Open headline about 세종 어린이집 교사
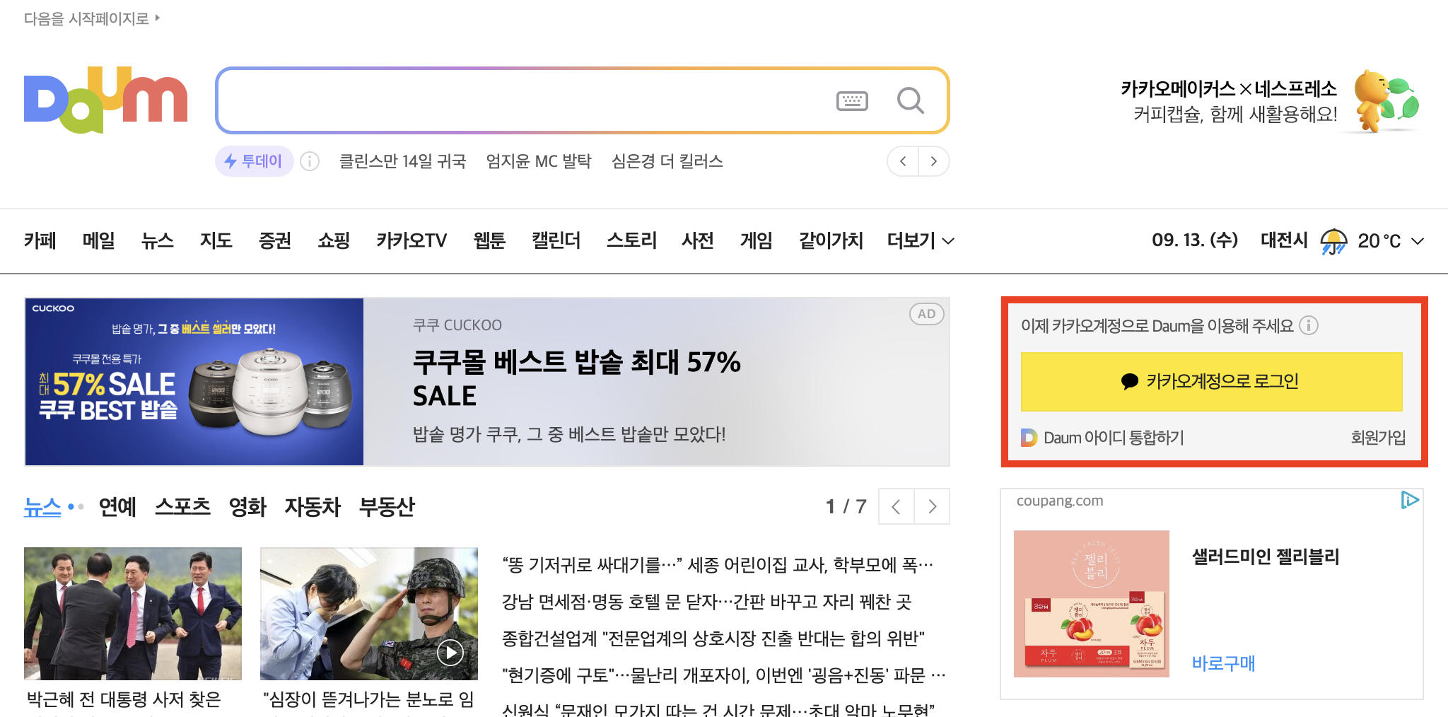This screenshot has width=1448, height=717. click(718, 565)
